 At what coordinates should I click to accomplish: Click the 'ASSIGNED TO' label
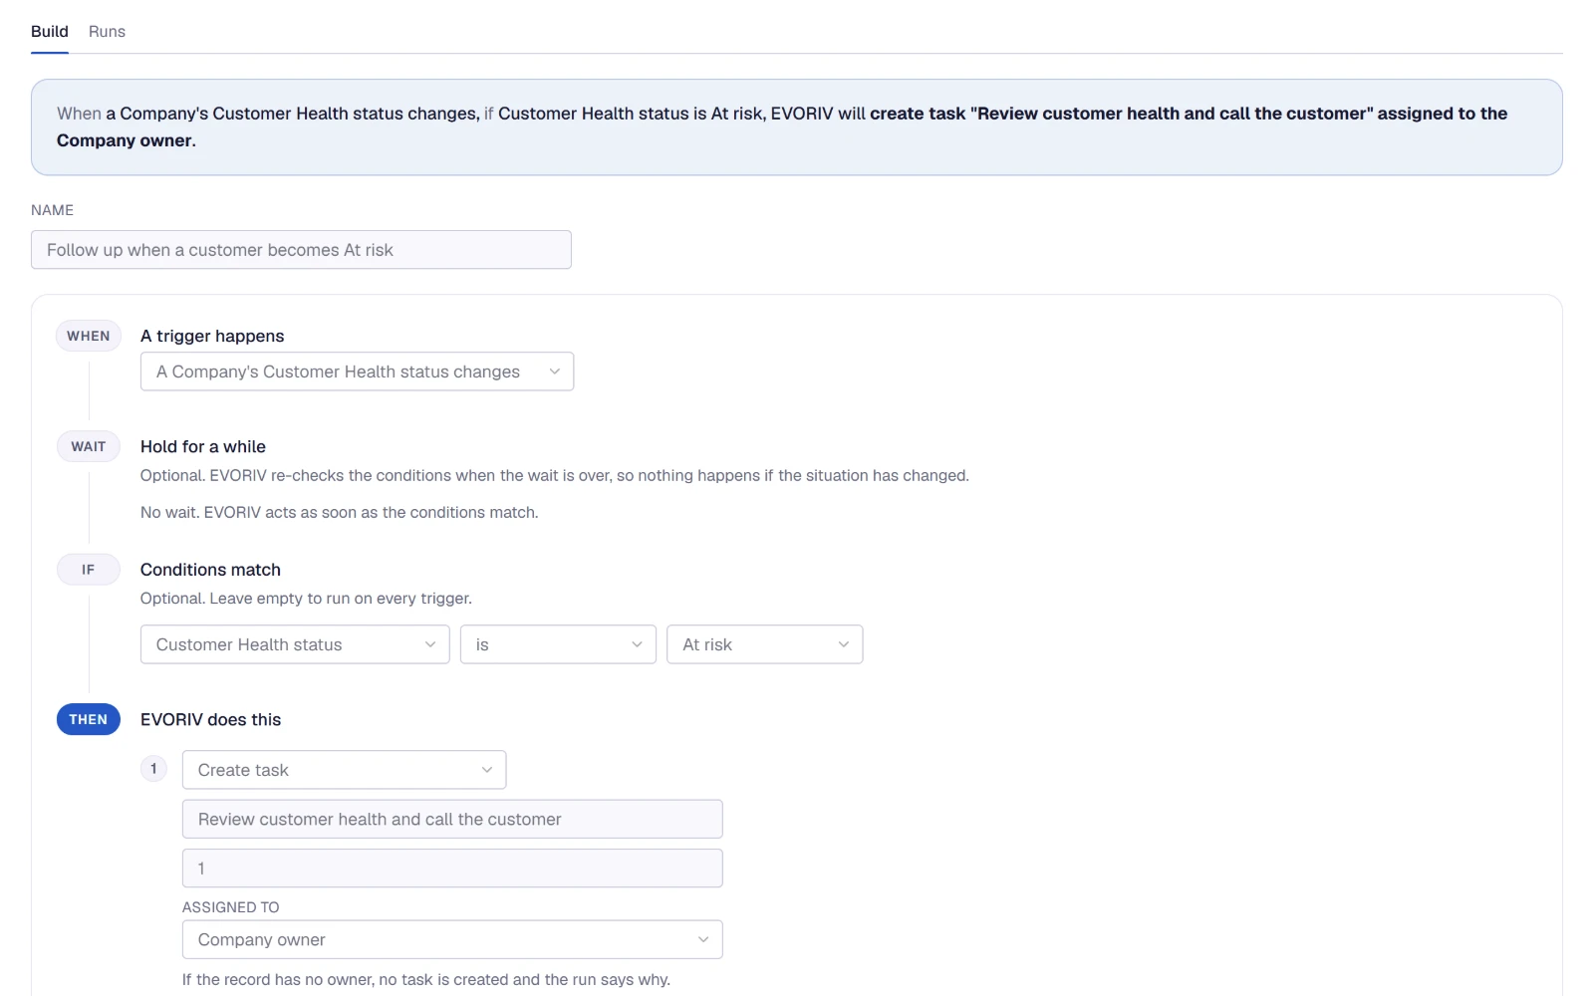point(231,907)
